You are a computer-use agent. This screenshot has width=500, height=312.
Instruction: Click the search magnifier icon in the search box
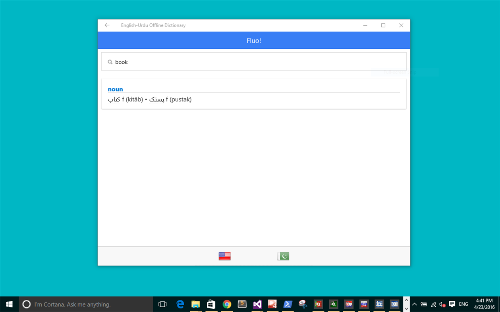pyautogui.click(x=110, y=62)
